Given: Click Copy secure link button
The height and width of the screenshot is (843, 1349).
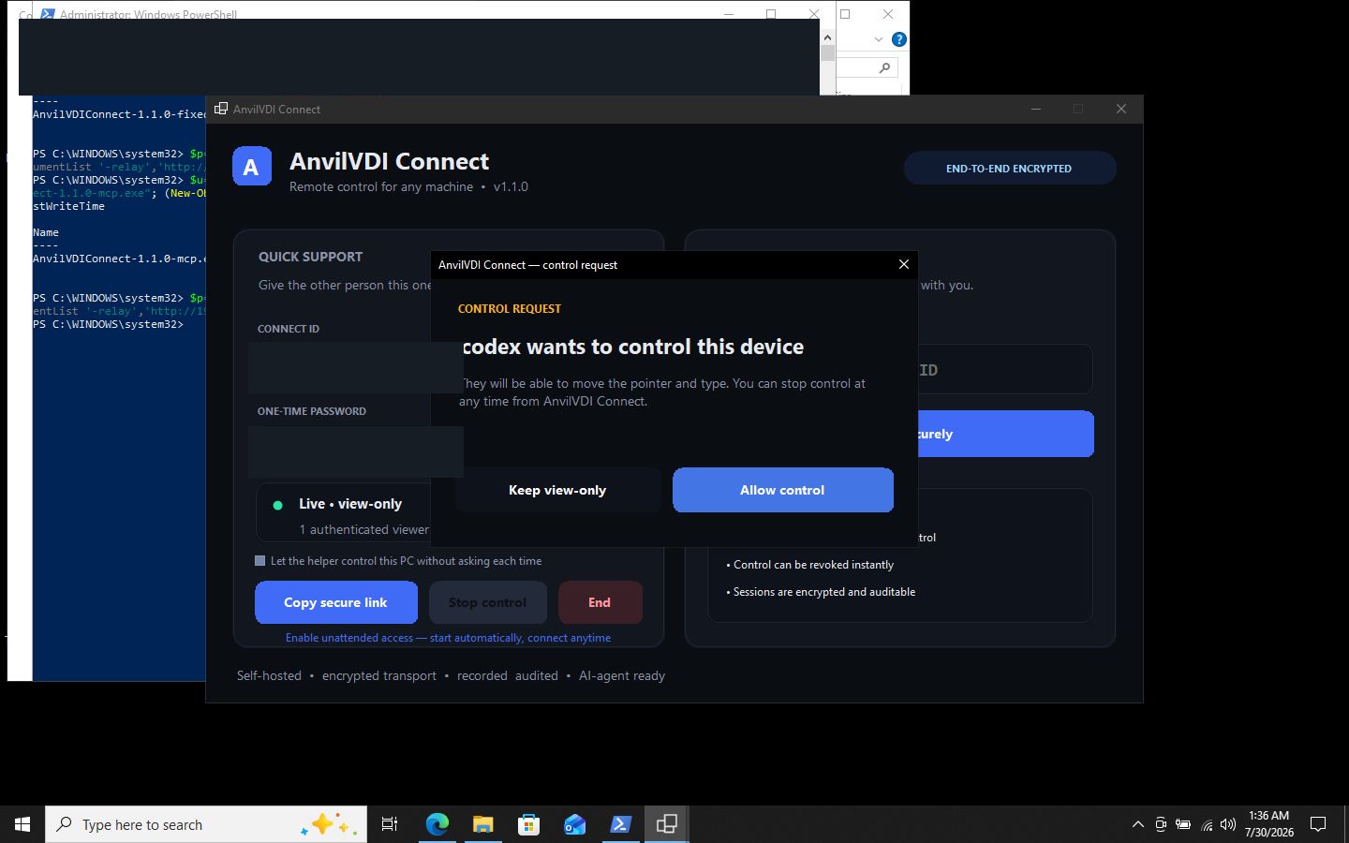Looking at the screenshot, I should point(336,602).
